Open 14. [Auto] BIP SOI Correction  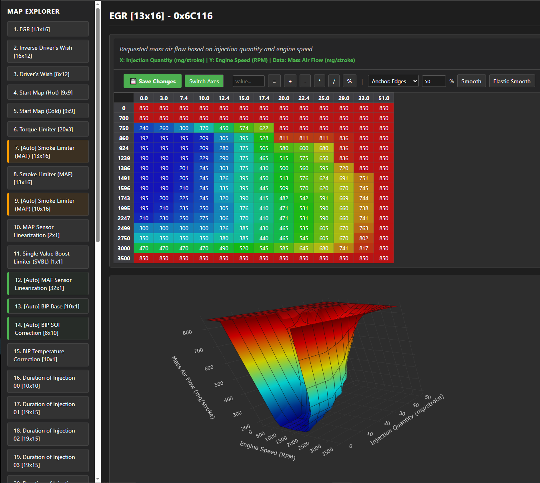click(x=48, y=328)
